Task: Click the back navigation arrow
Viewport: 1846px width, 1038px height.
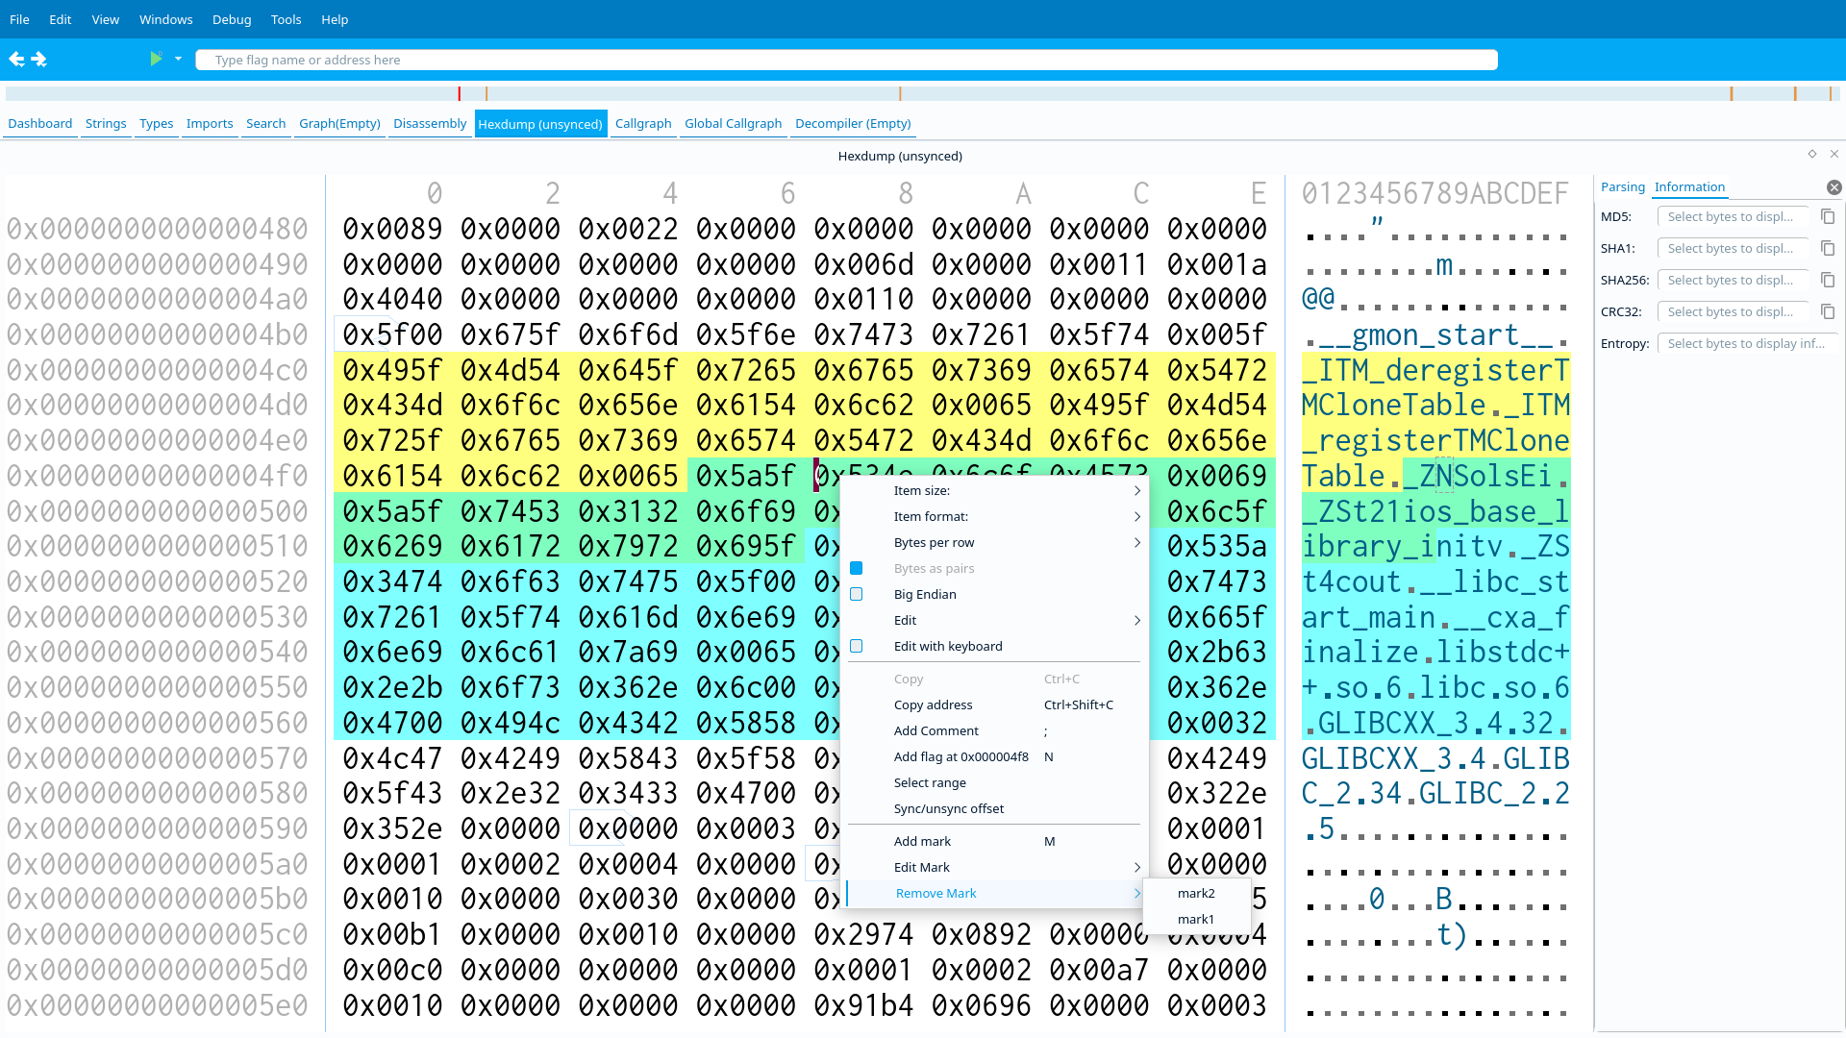Action: [x=16, y=60]
